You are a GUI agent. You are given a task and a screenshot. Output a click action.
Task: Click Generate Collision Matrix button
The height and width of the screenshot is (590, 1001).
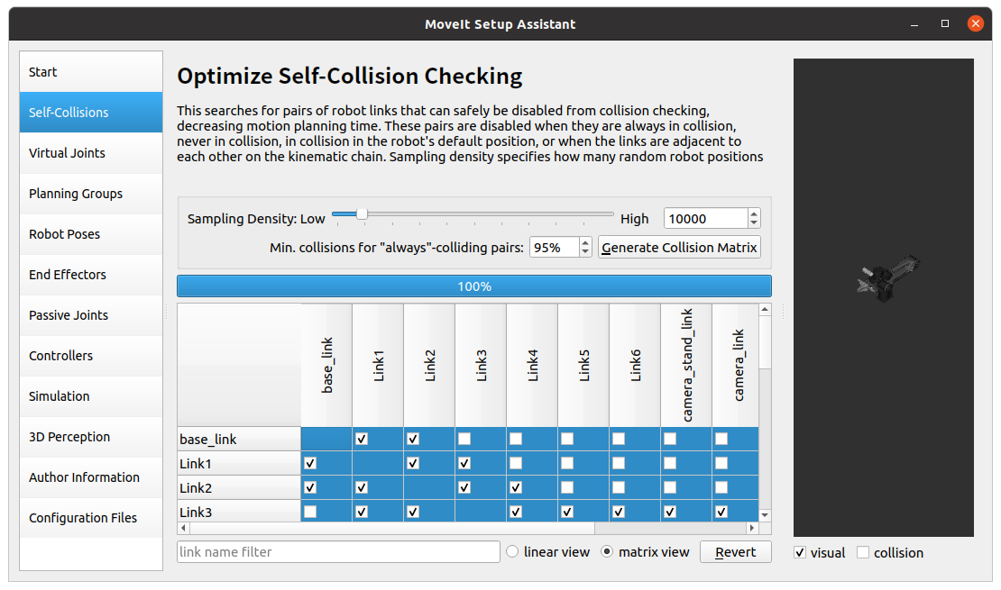679,248
